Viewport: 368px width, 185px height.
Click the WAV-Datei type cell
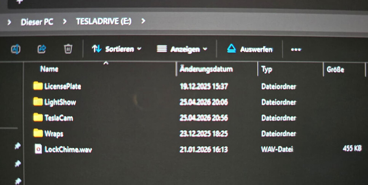[x=277, y=149]
